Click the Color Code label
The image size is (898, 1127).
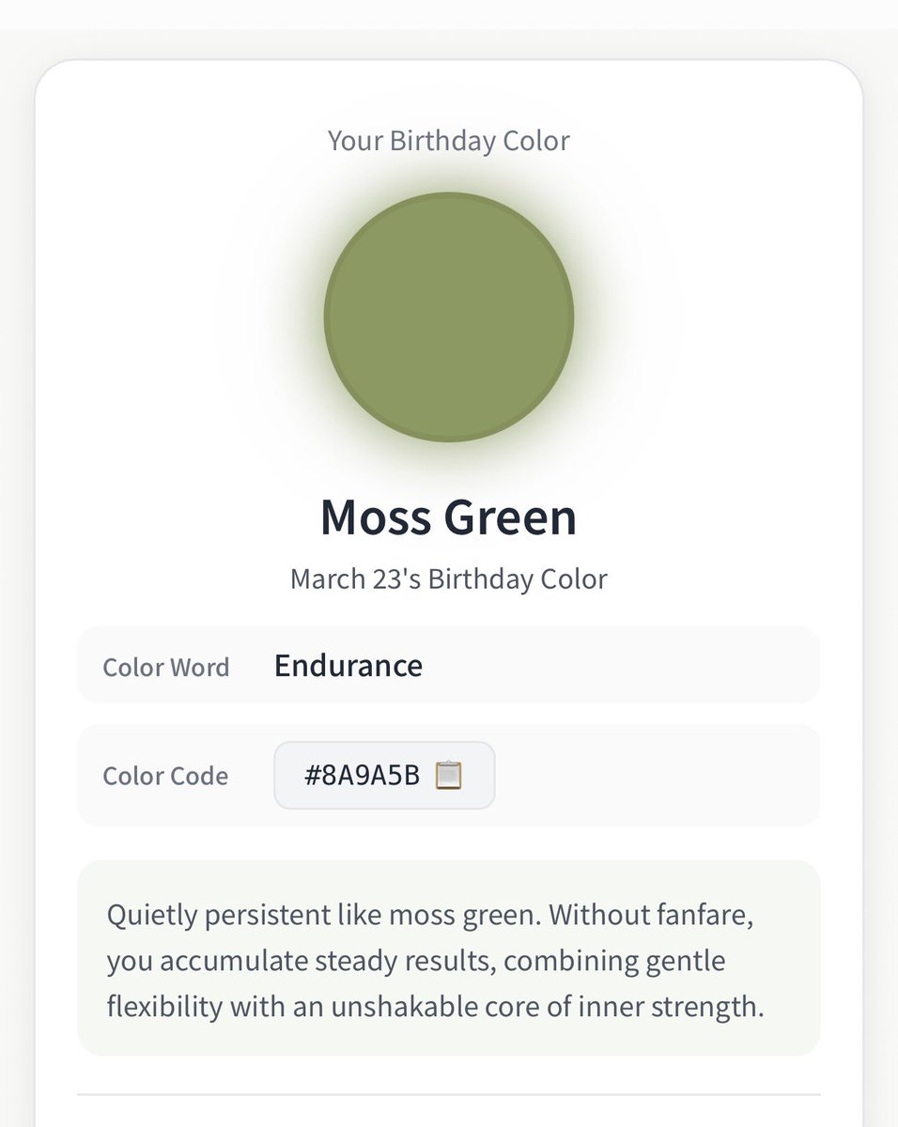click(165, 776)
